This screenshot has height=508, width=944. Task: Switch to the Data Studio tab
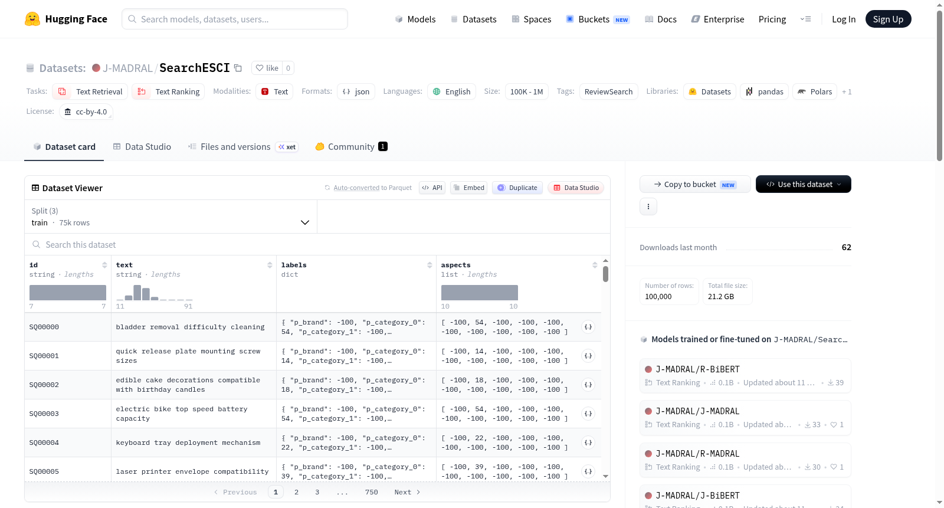[142, 147]
